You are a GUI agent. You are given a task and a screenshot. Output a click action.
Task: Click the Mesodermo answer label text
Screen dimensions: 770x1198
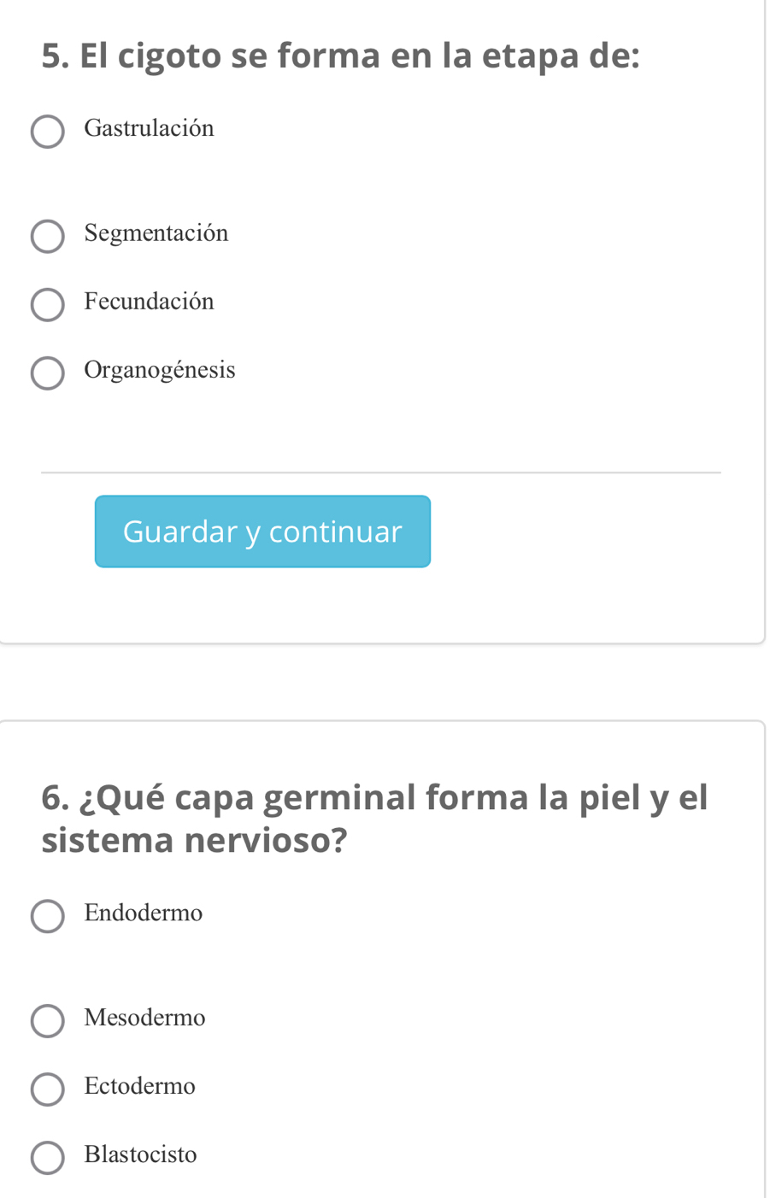point(145,1018)
